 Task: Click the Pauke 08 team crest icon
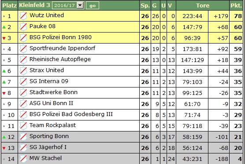coord(23,27)
